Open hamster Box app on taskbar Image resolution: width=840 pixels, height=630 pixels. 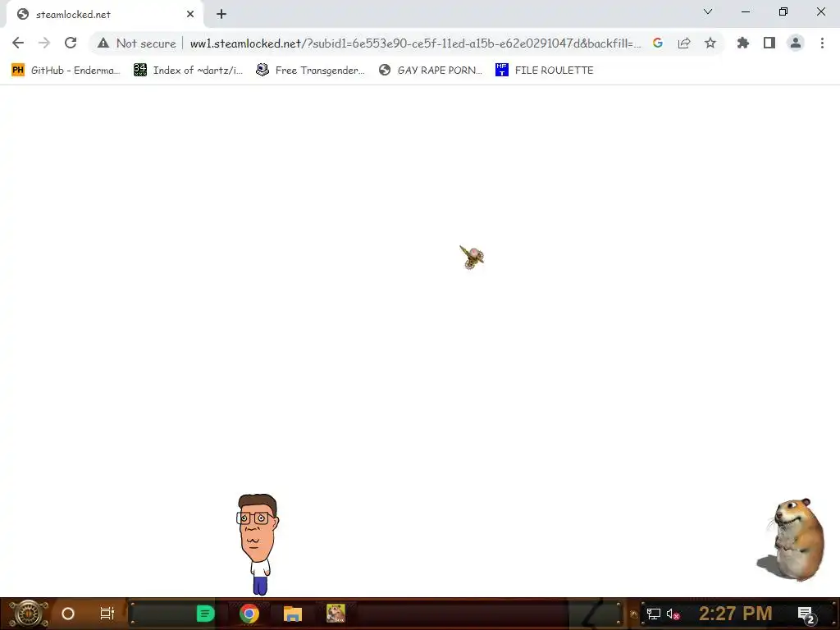pyautogui.click(x=336, y=614)
